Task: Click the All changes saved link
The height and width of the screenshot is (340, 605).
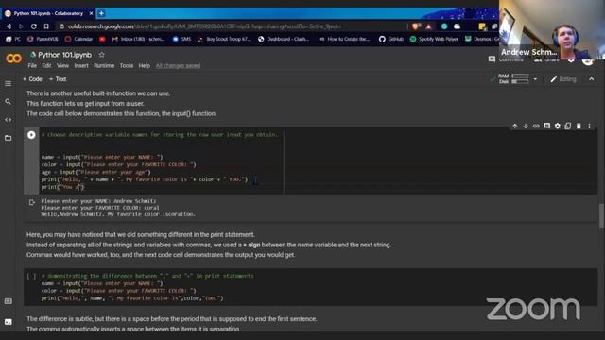Action: tap(178, 66)
